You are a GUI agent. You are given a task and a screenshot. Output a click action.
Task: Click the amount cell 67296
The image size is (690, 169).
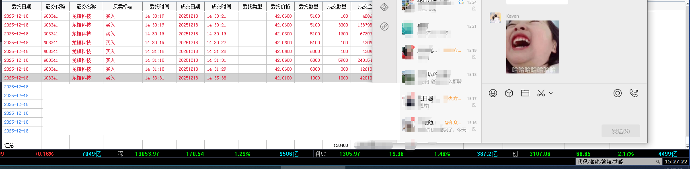361,34
